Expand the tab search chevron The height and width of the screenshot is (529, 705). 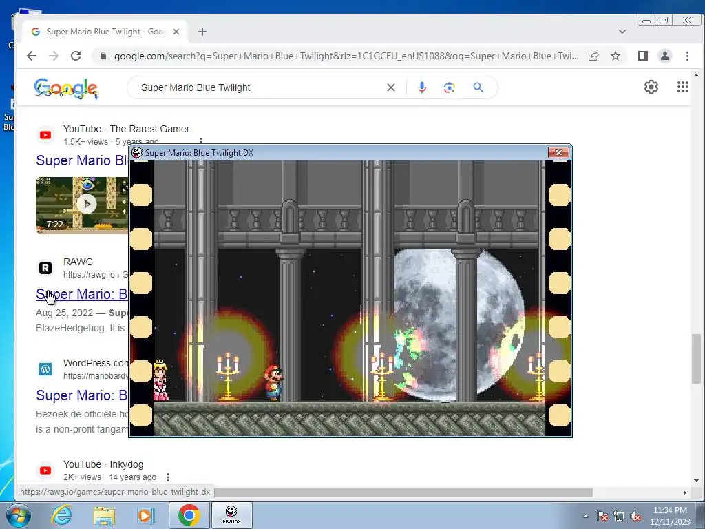[622, 32]
